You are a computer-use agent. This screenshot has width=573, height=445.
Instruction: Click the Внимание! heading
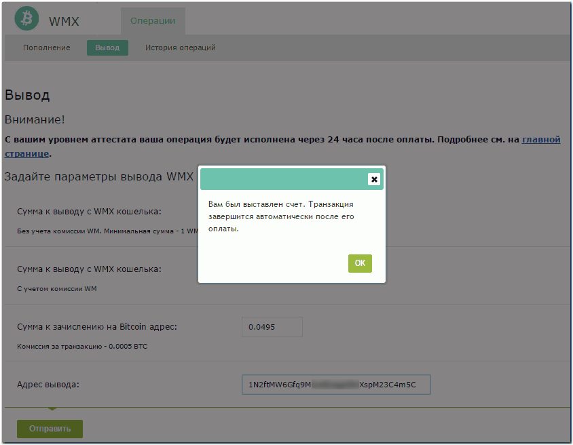pos(35,119)
